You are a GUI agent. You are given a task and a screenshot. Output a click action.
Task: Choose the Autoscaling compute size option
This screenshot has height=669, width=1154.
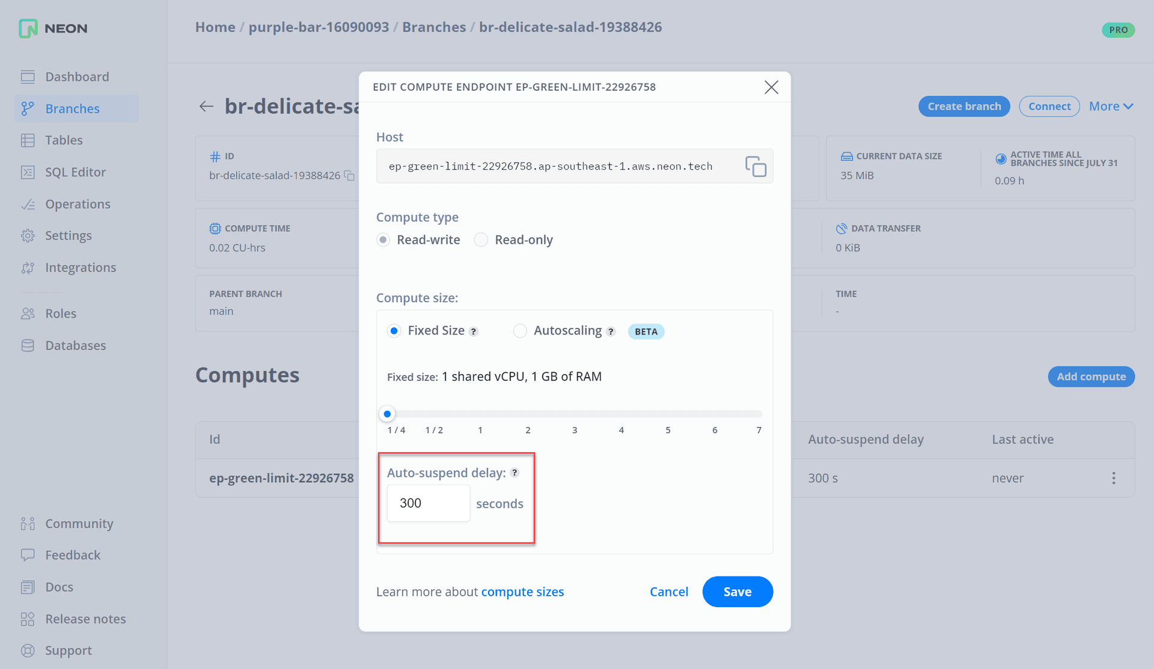click(x=520, y=331)
